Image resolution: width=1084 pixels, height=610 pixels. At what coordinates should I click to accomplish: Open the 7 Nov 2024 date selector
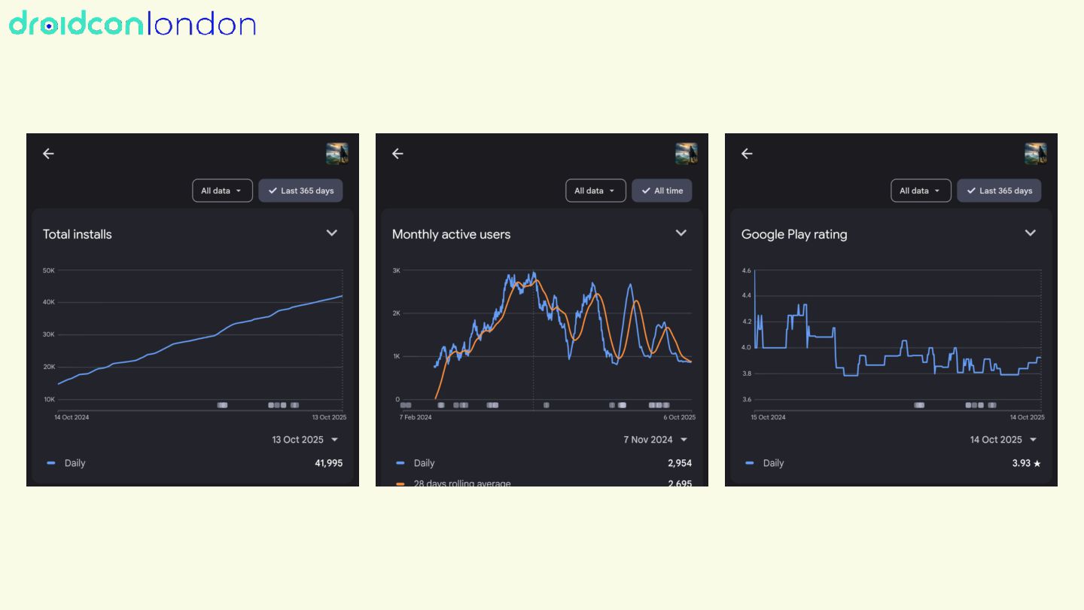[655, 440]
